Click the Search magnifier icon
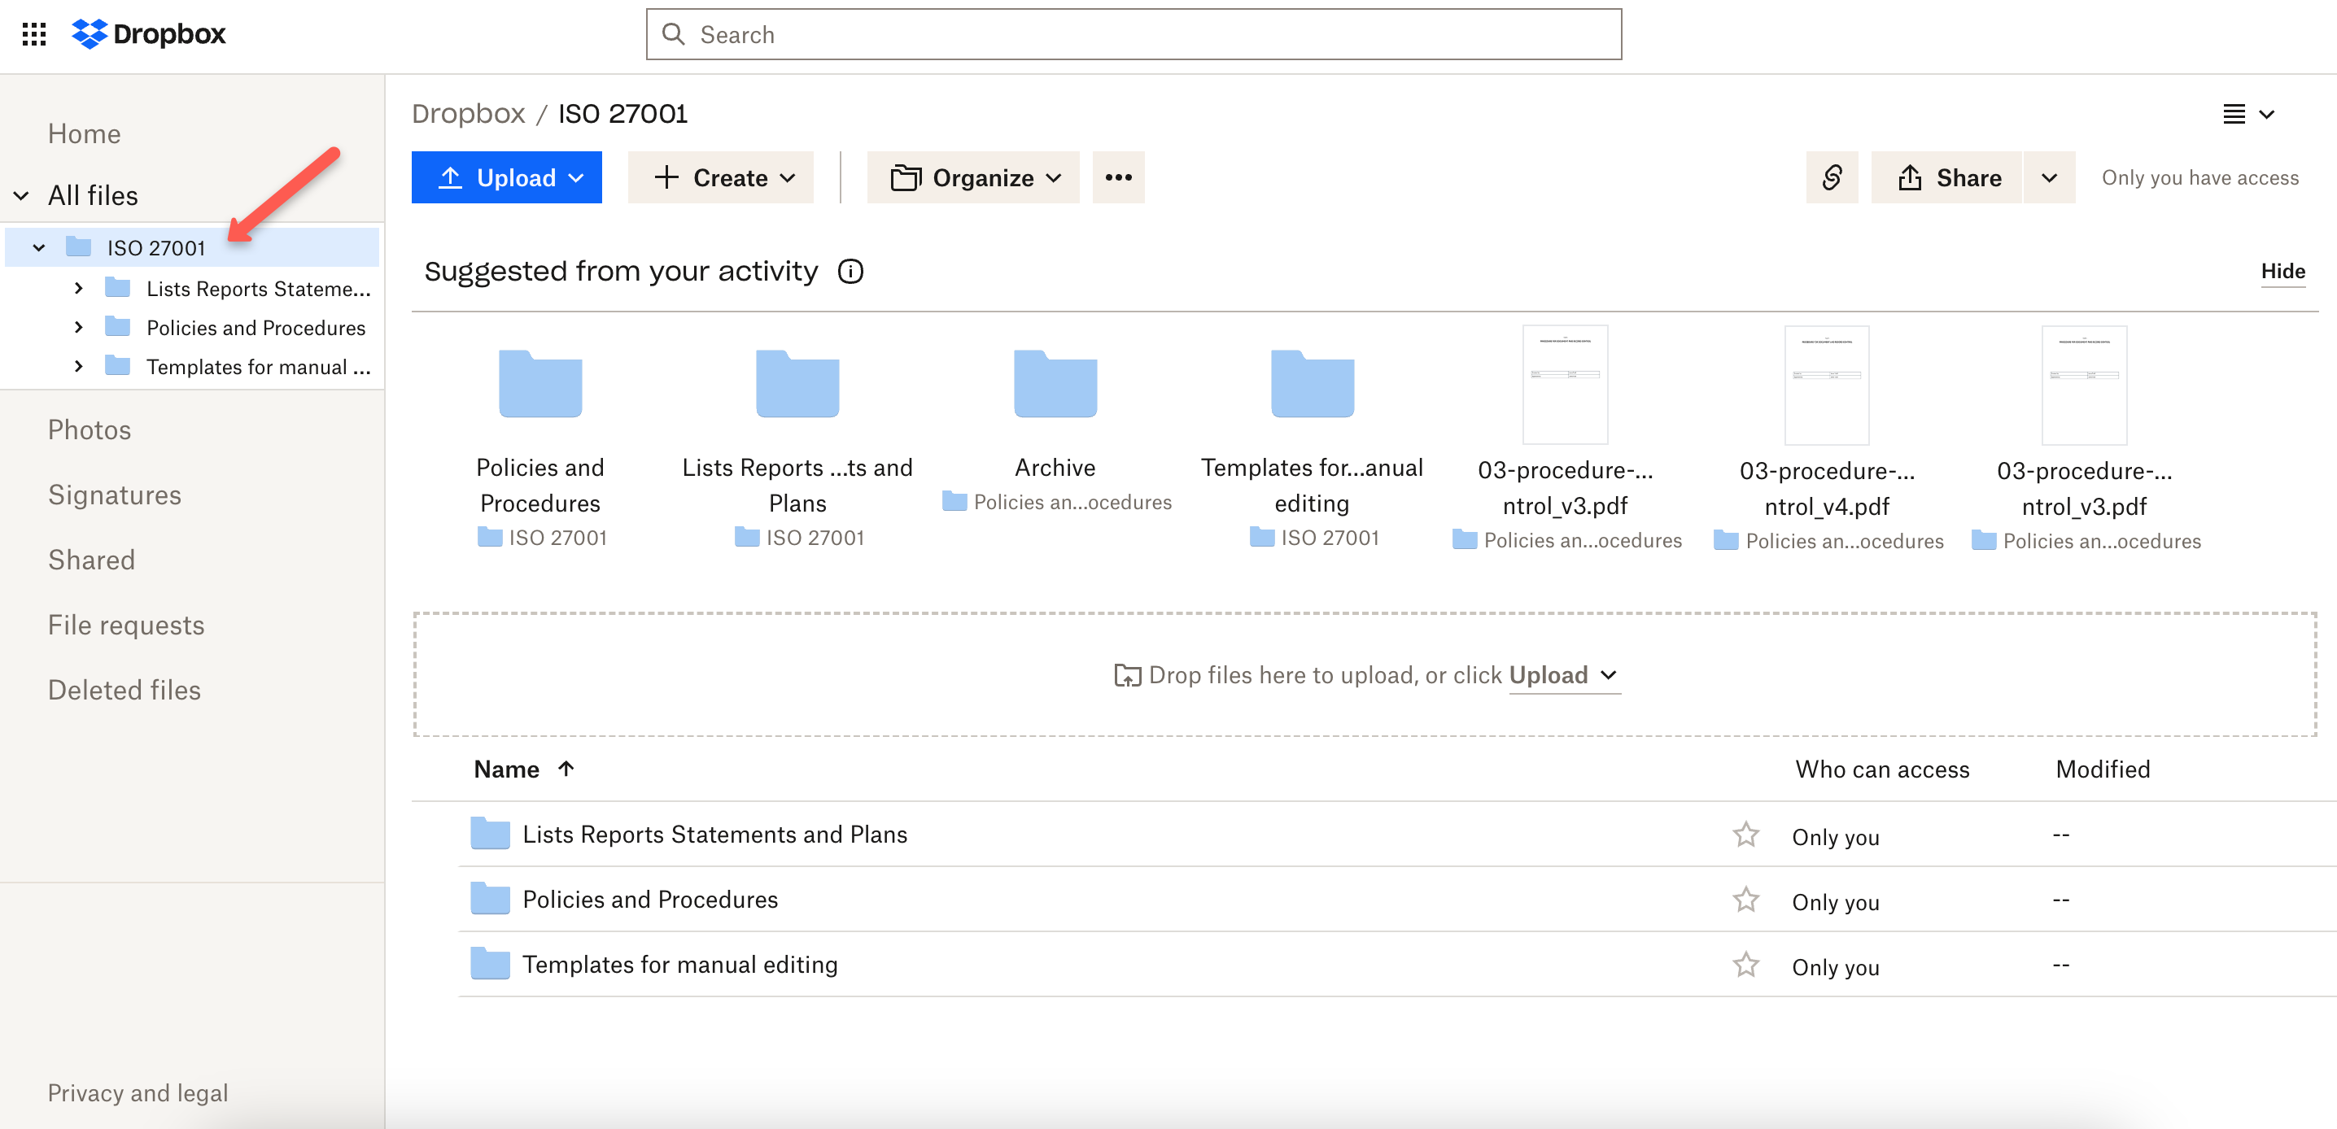 [x=673, y=33]
